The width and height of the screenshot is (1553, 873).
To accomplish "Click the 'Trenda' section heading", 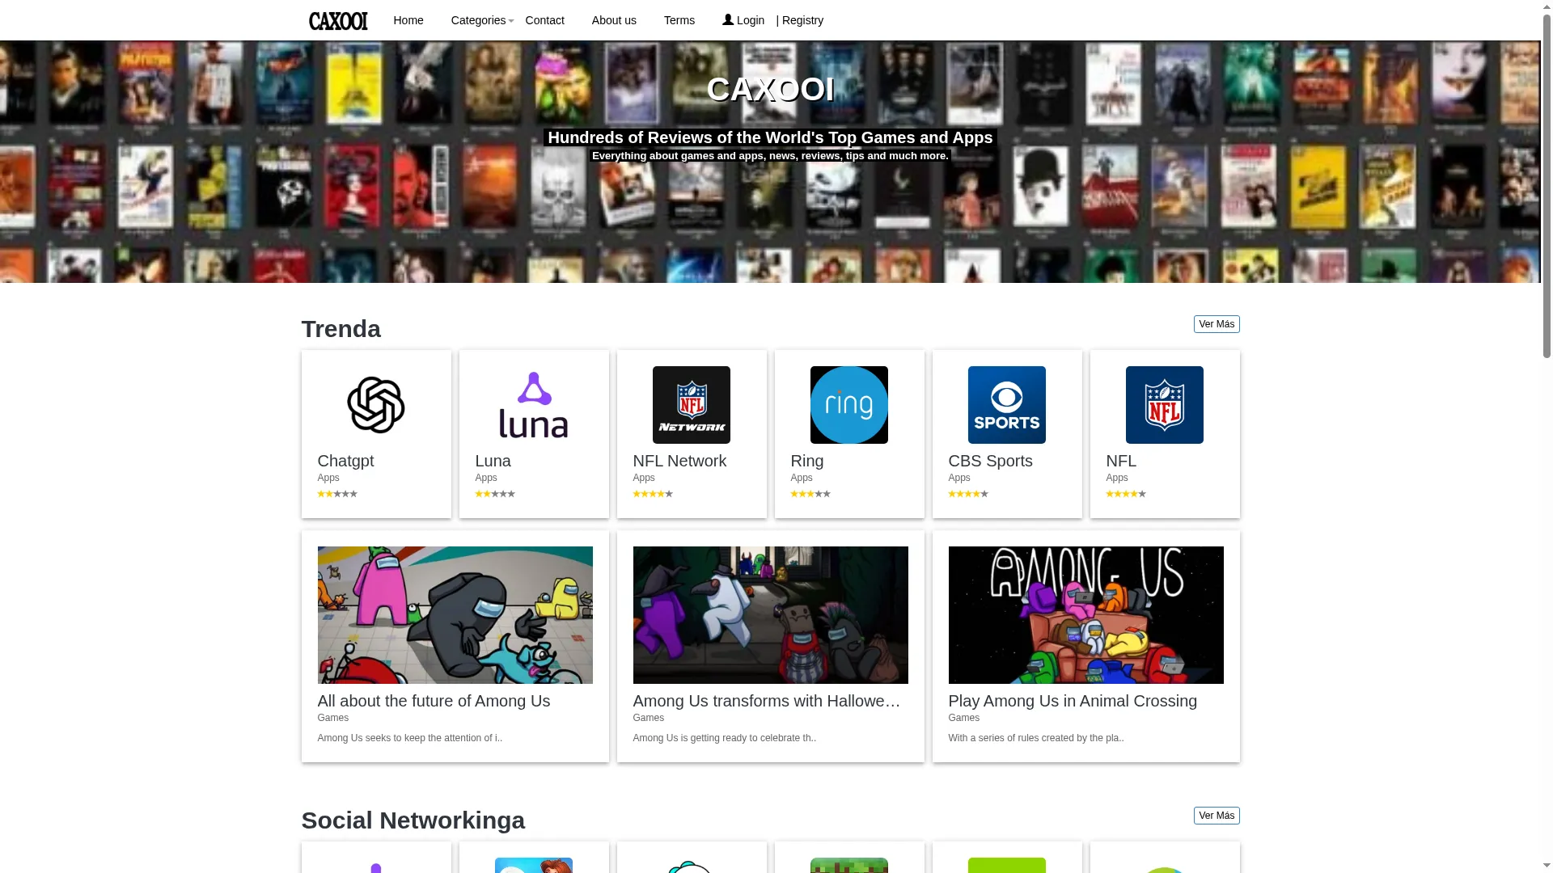I will click(341, 329).
